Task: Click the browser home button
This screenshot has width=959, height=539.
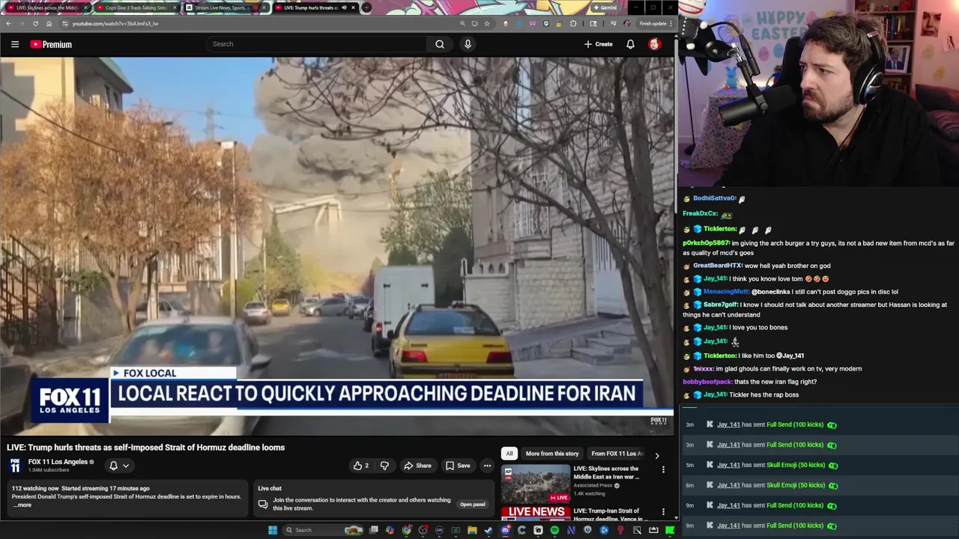Action: [x=49, y=23]
